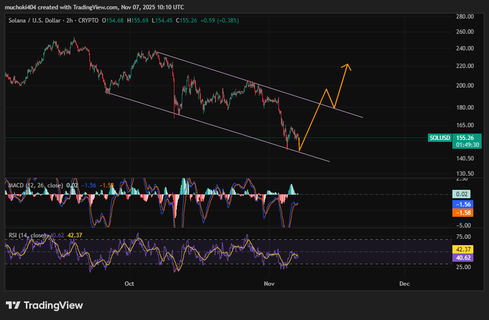Viewport: 489px width, 320px height.
Task: Click the TradingView wordmark text
Action: 53,305
